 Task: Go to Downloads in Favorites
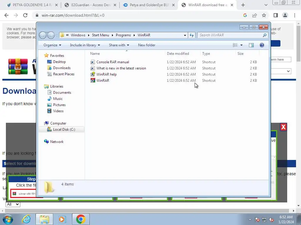tap(62, 68)
